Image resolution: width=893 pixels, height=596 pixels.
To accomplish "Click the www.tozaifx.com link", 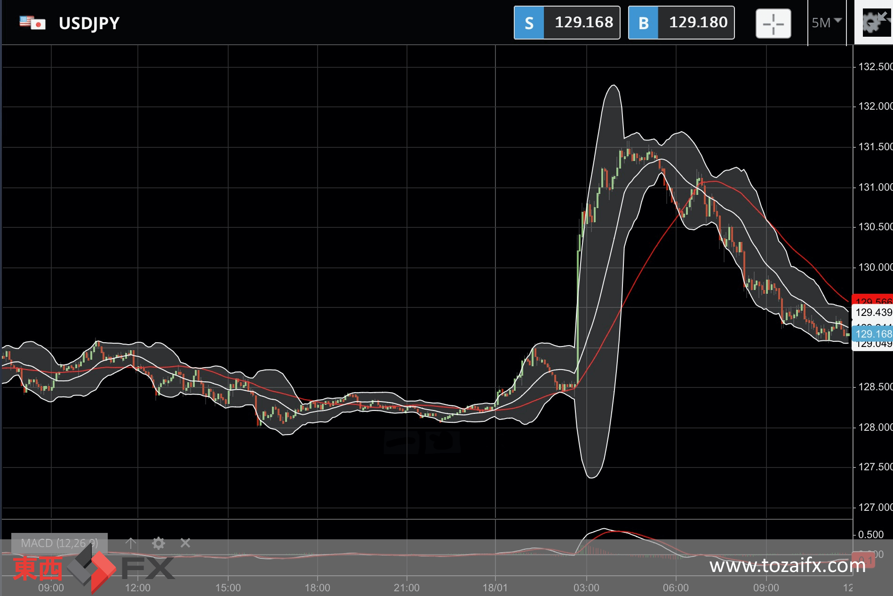I will tap(787, 565).
